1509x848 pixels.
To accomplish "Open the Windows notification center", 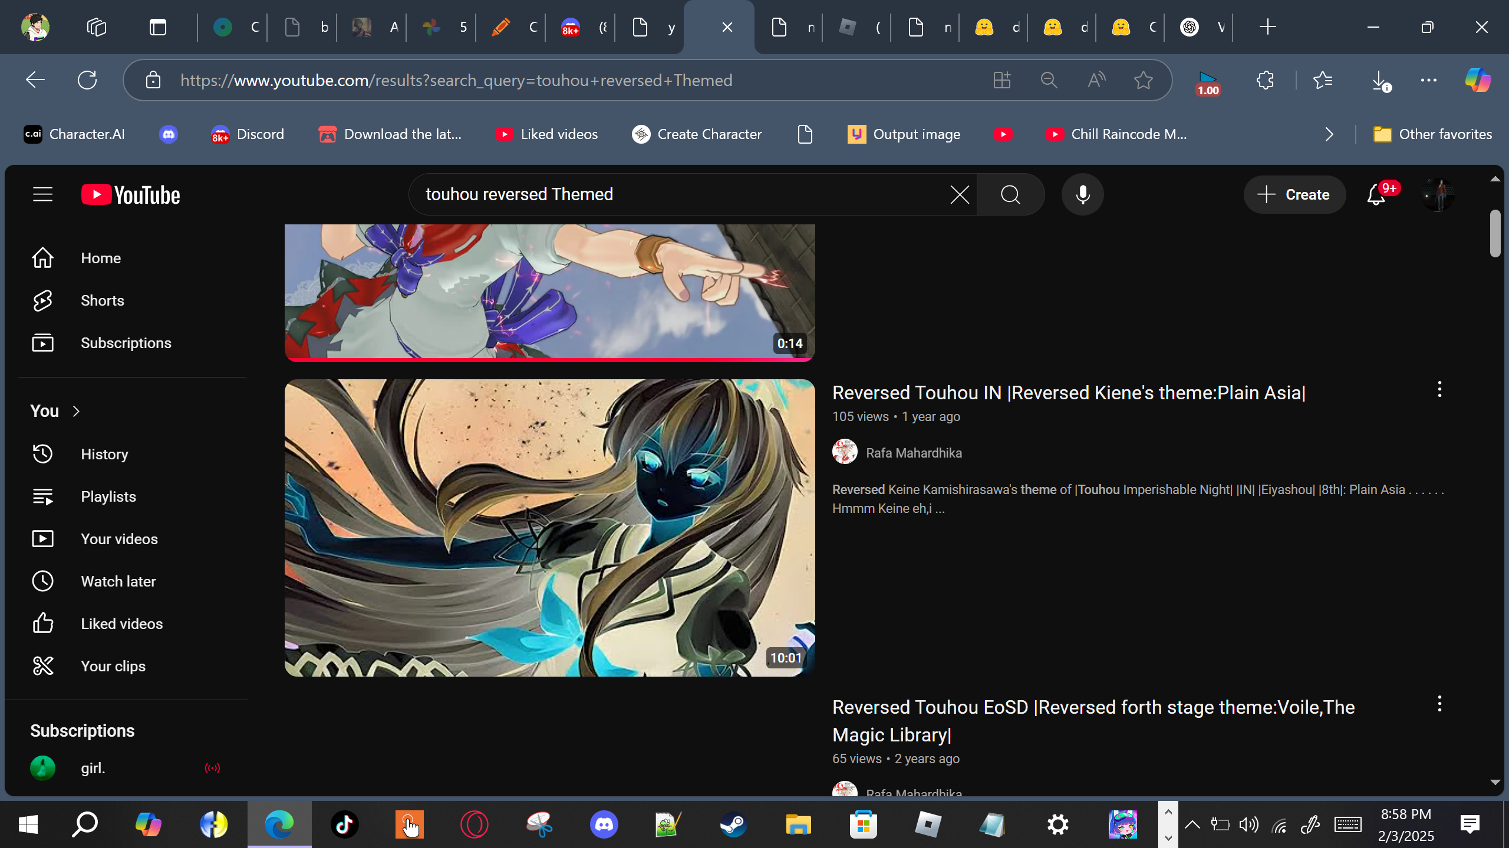I will click(1470, 824).
